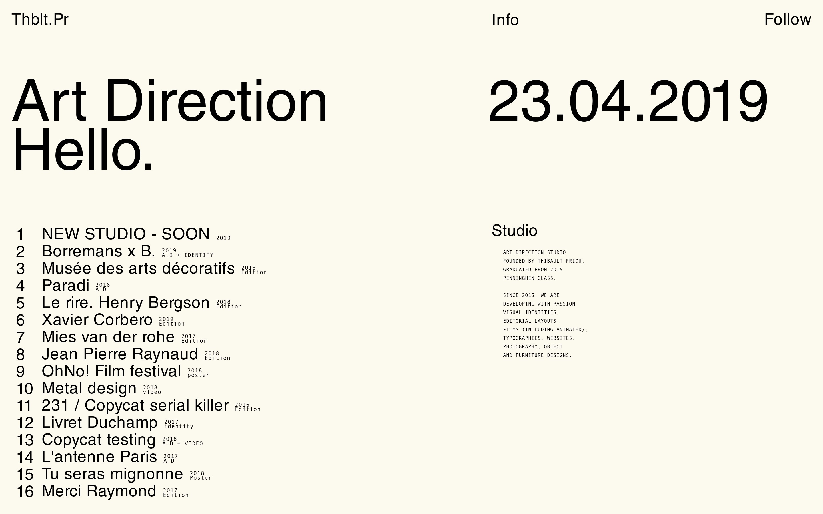Click the Studio section heading
This screenshot has width=823, height=514.
pos(514,231)
